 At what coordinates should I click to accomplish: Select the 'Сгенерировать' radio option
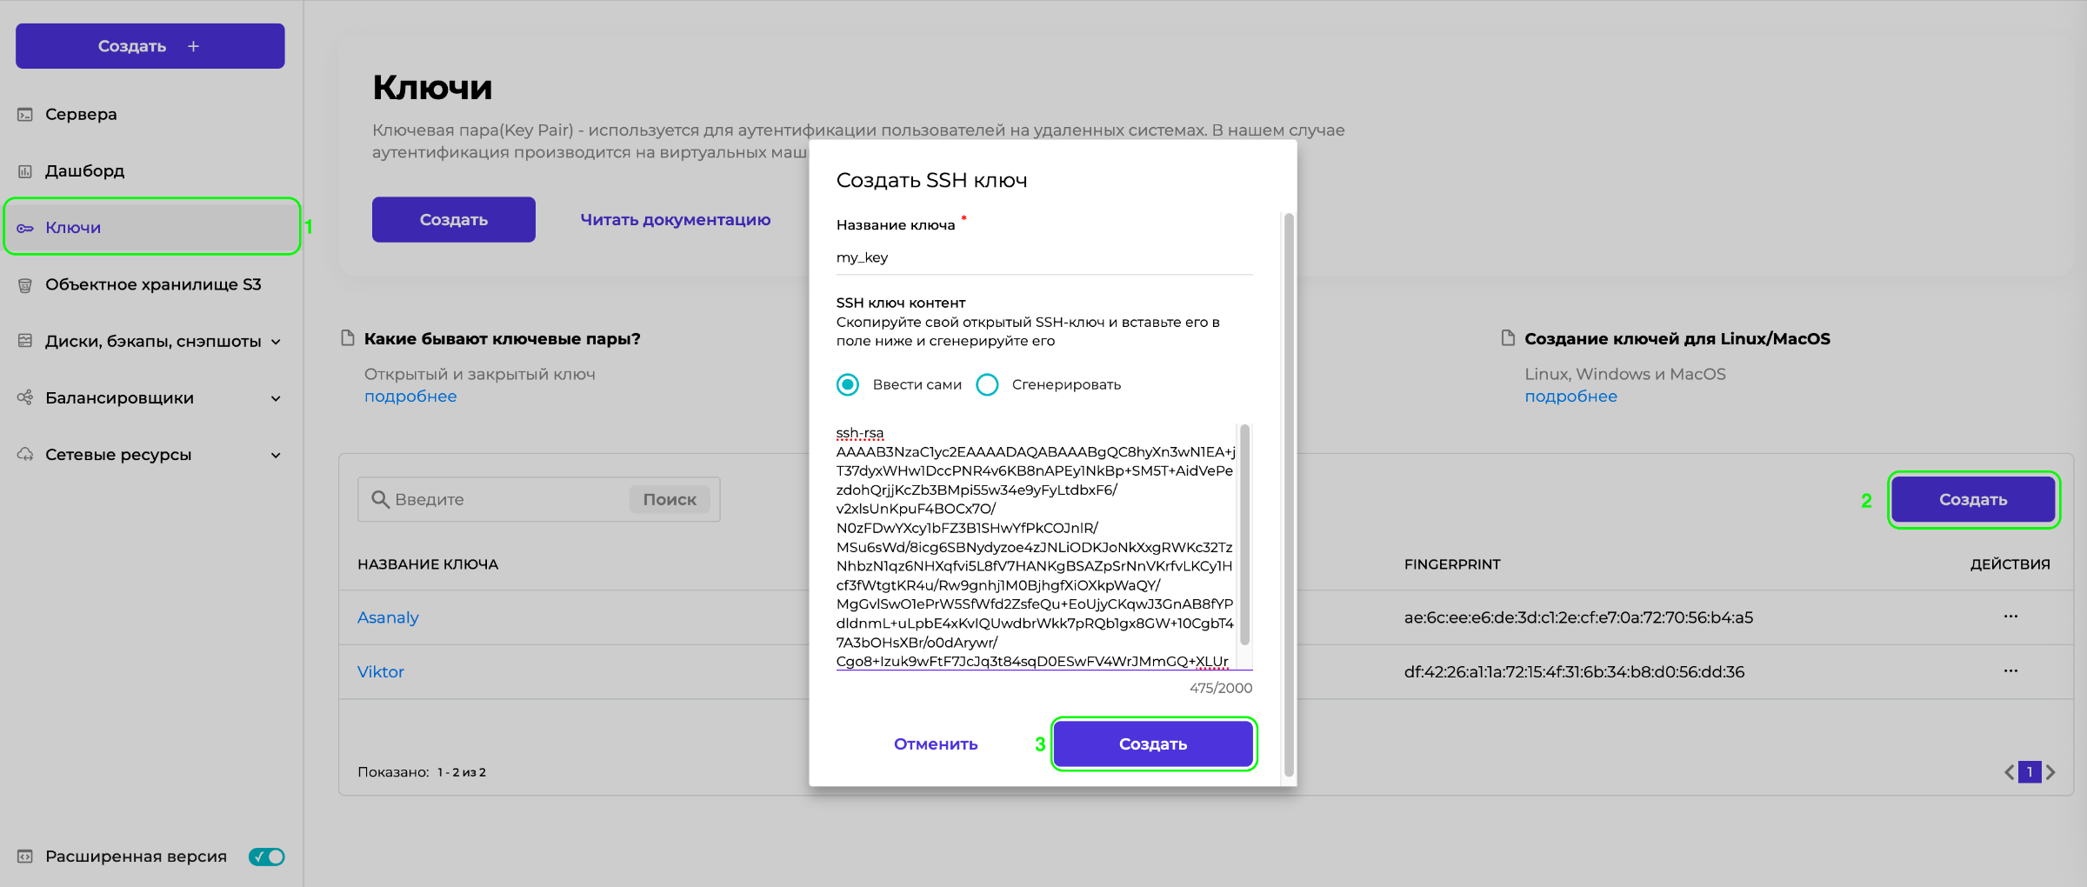987,384
